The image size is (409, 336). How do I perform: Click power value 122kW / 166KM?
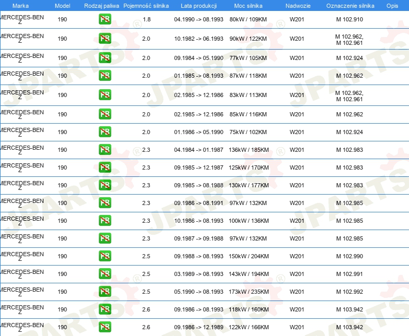248,327
